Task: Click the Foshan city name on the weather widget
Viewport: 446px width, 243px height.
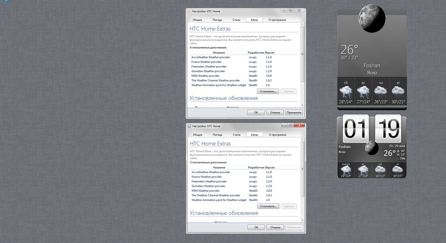Action: tap(372, 65)
